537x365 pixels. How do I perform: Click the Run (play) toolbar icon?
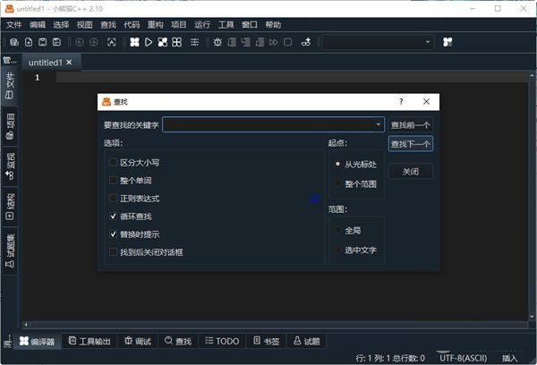pos(149,42)
